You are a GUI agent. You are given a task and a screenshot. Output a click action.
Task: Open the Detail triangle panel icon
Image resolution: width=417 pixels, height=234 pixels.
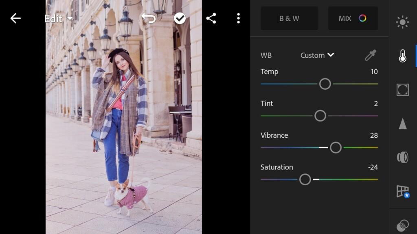tap(403, 123)
